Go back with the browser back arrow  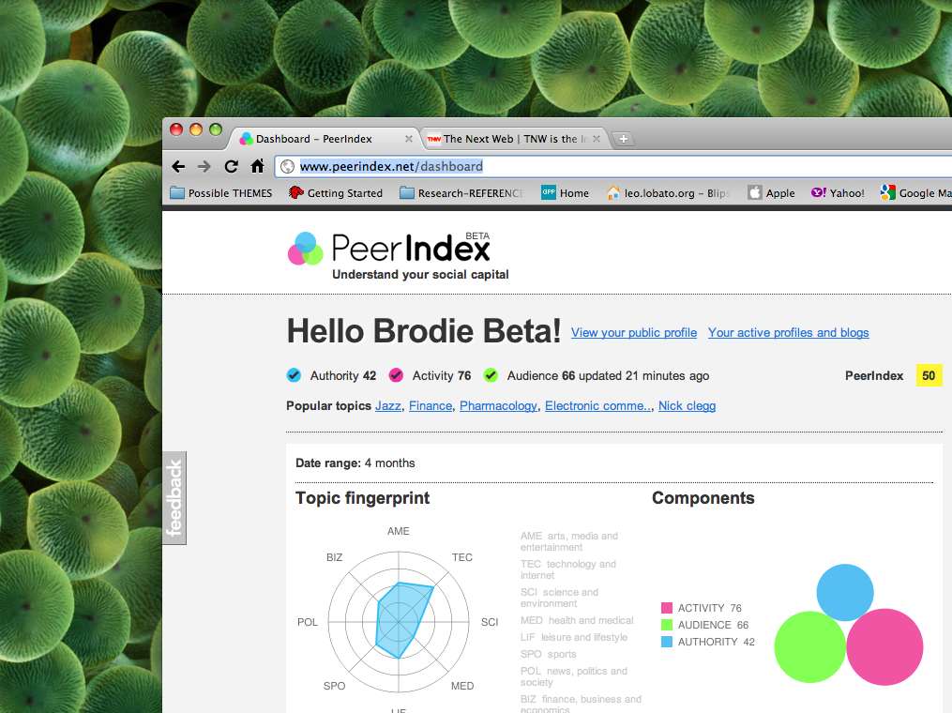pyautogui.click(x=178, y=166)
